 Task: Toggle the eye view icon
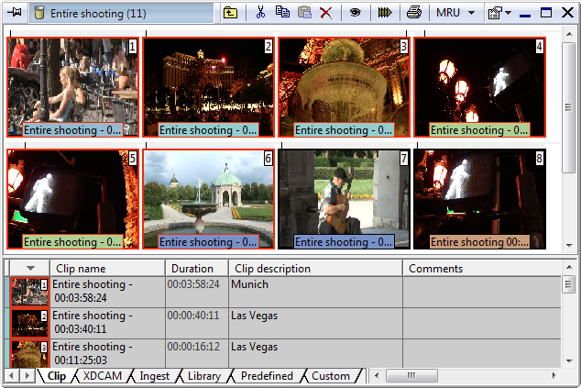355,13
